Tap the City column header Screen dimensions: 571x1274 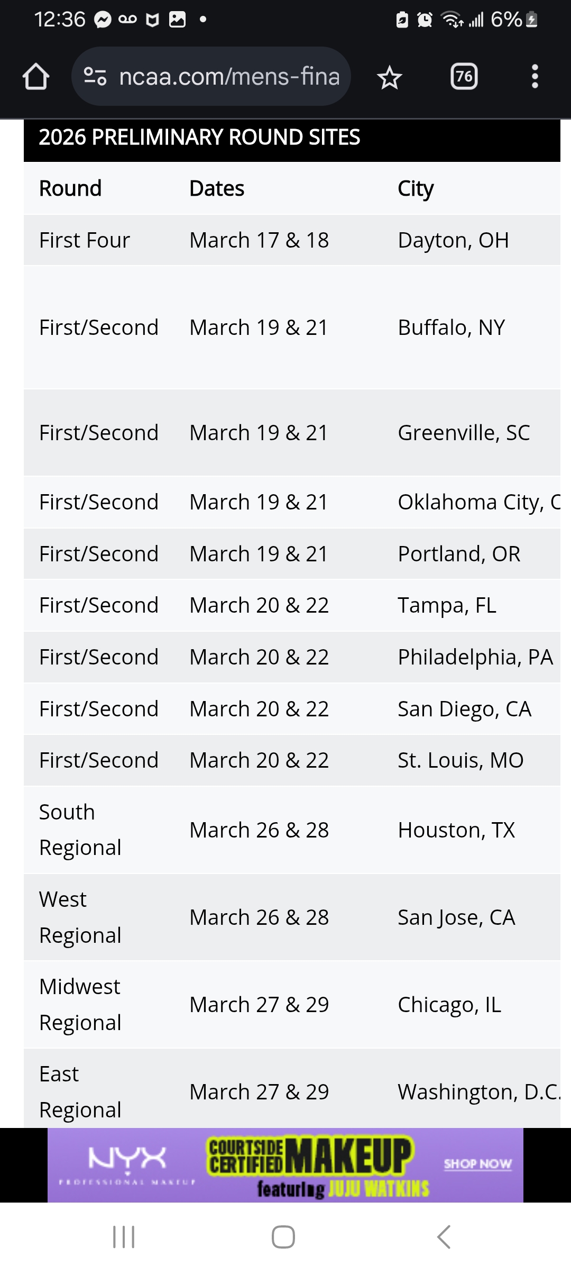click(416, 188)
